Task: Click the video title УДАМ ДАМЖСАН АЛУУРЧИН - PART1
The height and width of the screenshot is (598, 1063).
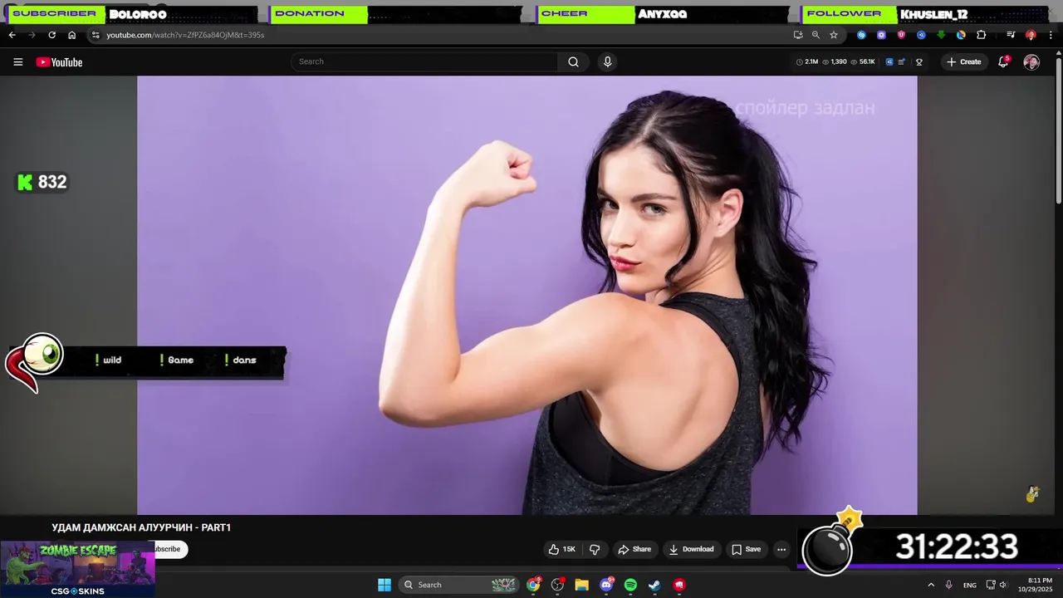Action: click(x=141, y=527)
